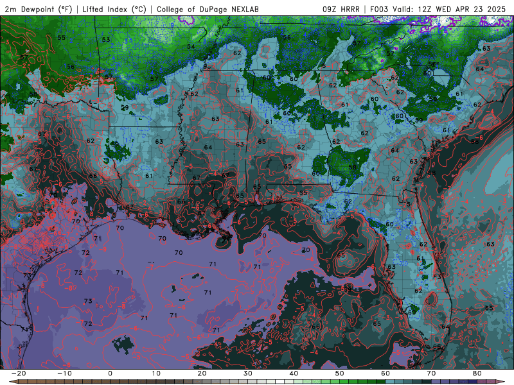Click the 30 label on the color scale
Screen dimensions: 514x385
(x=248, y=373)
